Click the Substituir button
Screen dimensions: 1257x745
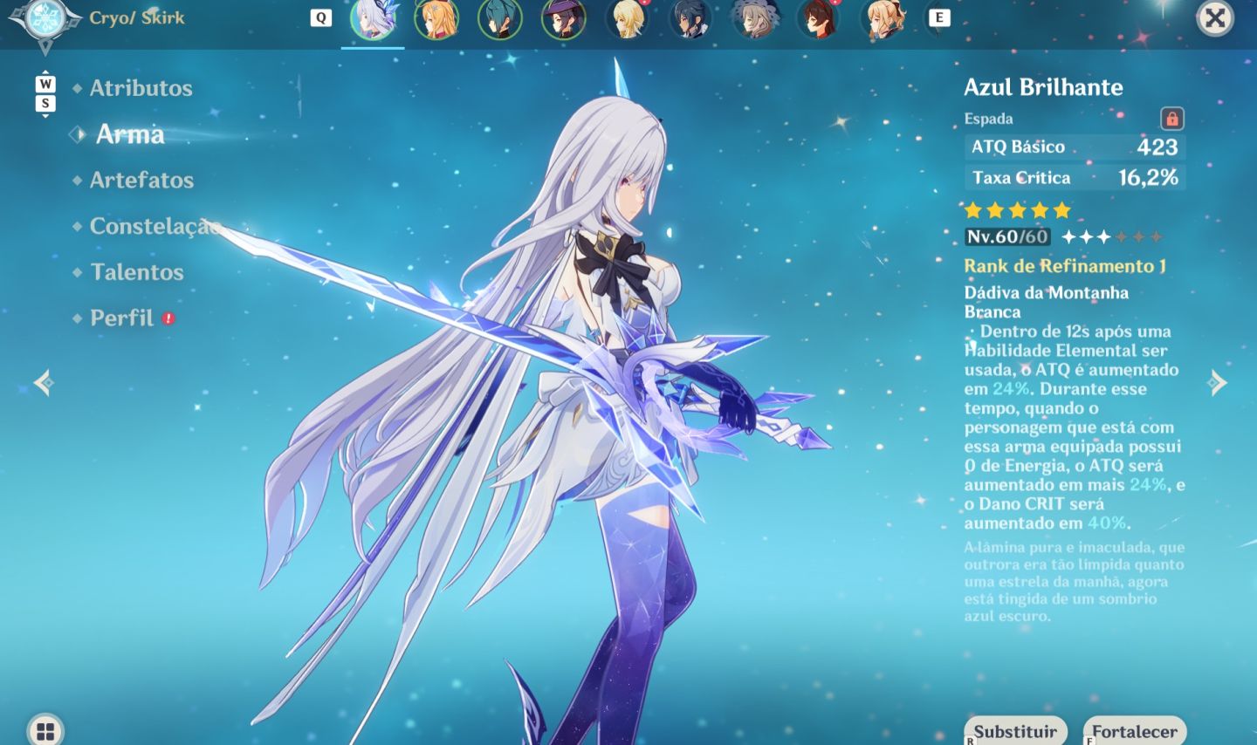coord(1015,731)
